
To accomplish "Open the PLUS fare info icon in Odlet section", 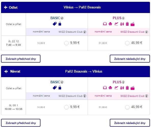I will [123, 18].
